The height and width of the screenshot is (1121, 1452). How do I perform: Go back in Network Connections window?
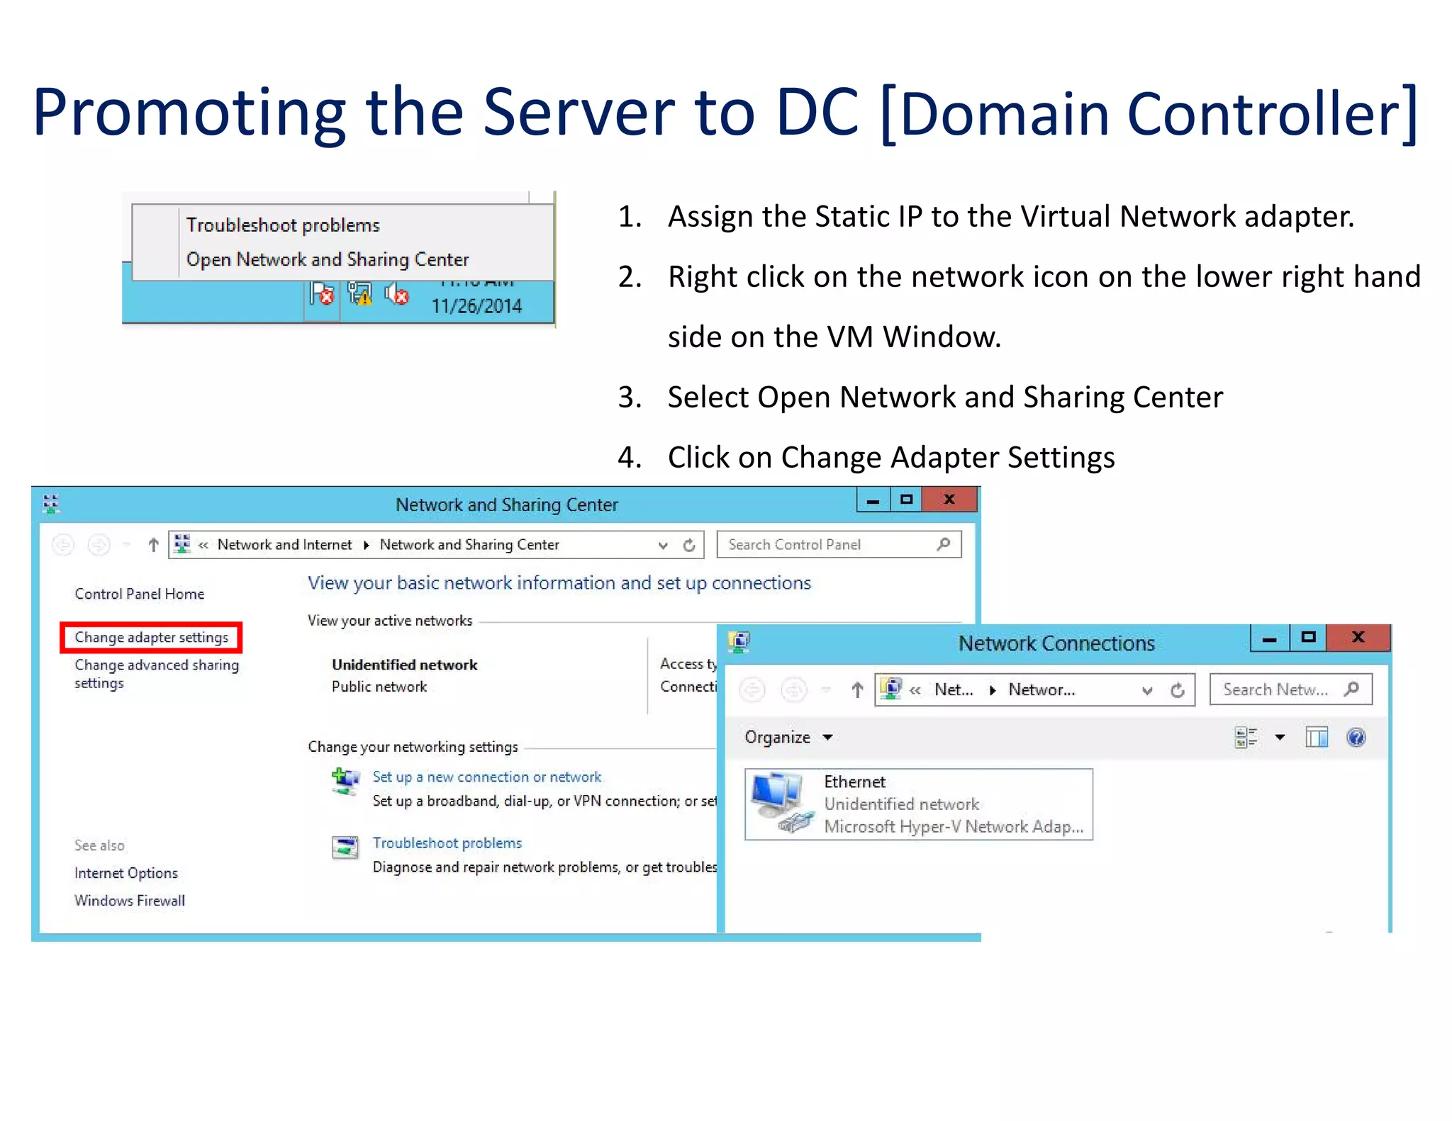752,689
